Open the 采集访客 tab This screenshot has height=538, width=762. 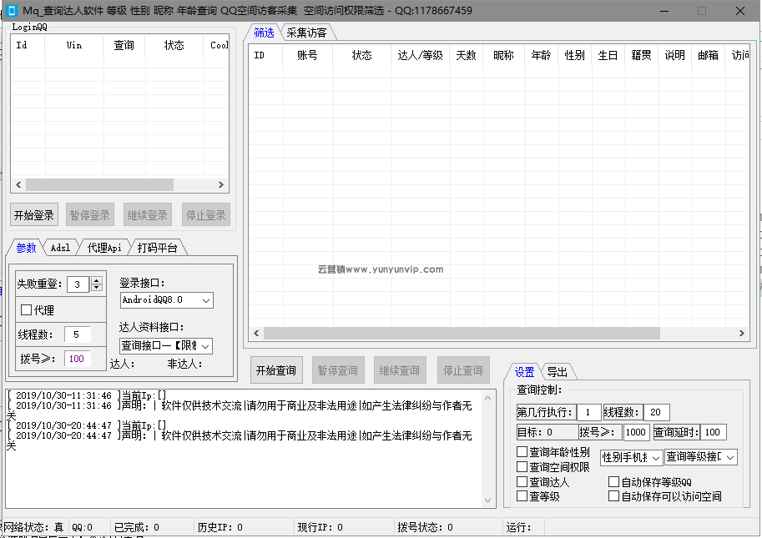tap(306, 33)
